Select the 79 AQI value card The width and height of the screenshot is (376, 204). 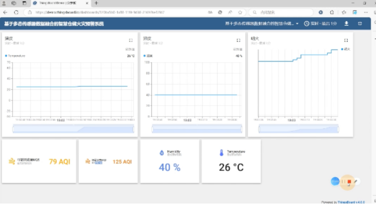(39, 161)
